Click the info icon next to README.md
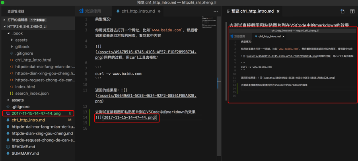 point(8,147)
